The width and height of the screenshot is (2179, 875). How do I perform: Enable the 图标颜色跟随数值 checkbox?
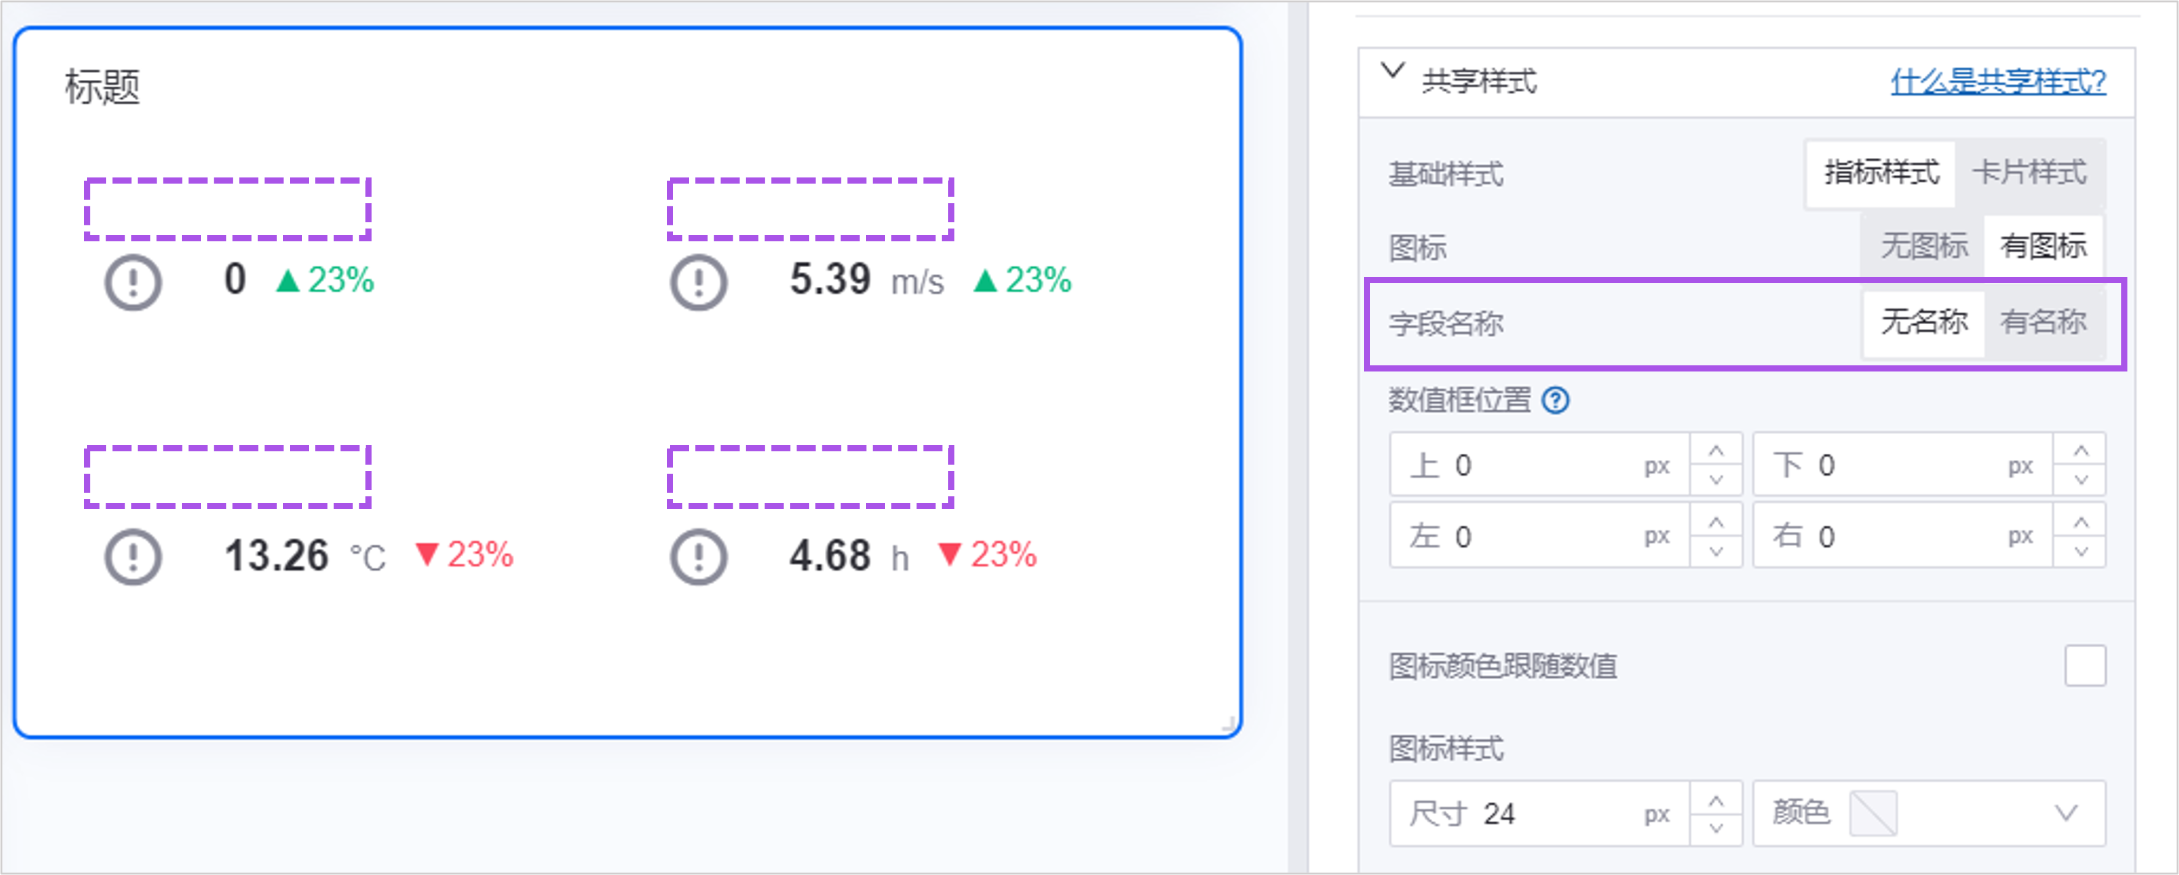point(2085,666)
